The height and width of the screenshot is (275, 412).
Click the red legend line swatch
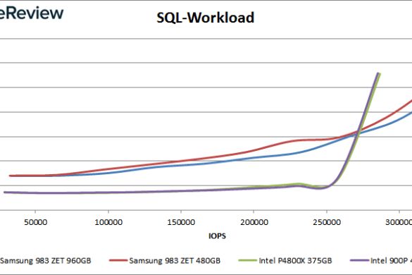118,260
